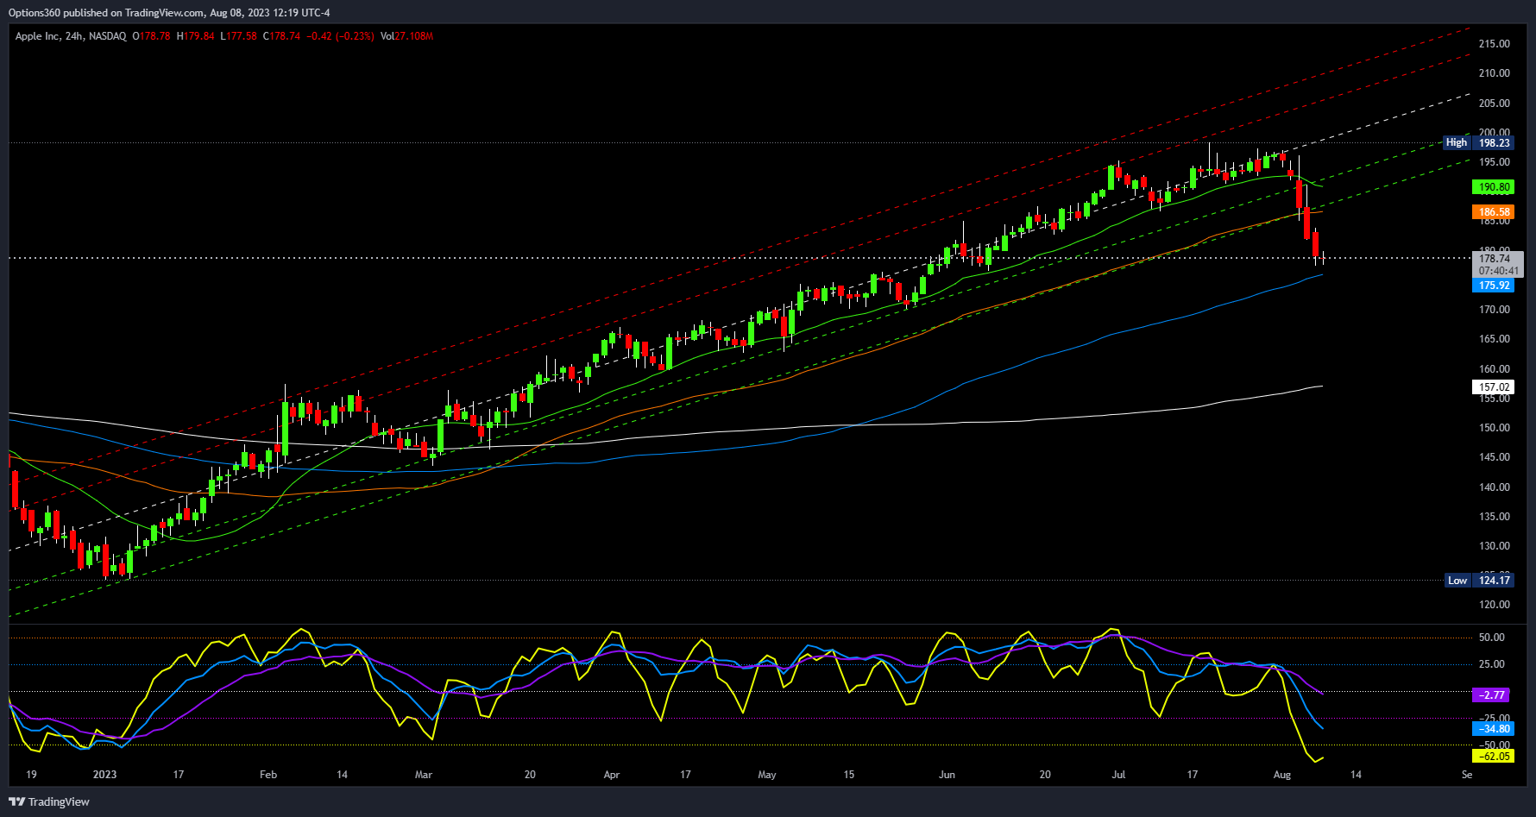Click the '19' date label on time axis

pos(31,774)
